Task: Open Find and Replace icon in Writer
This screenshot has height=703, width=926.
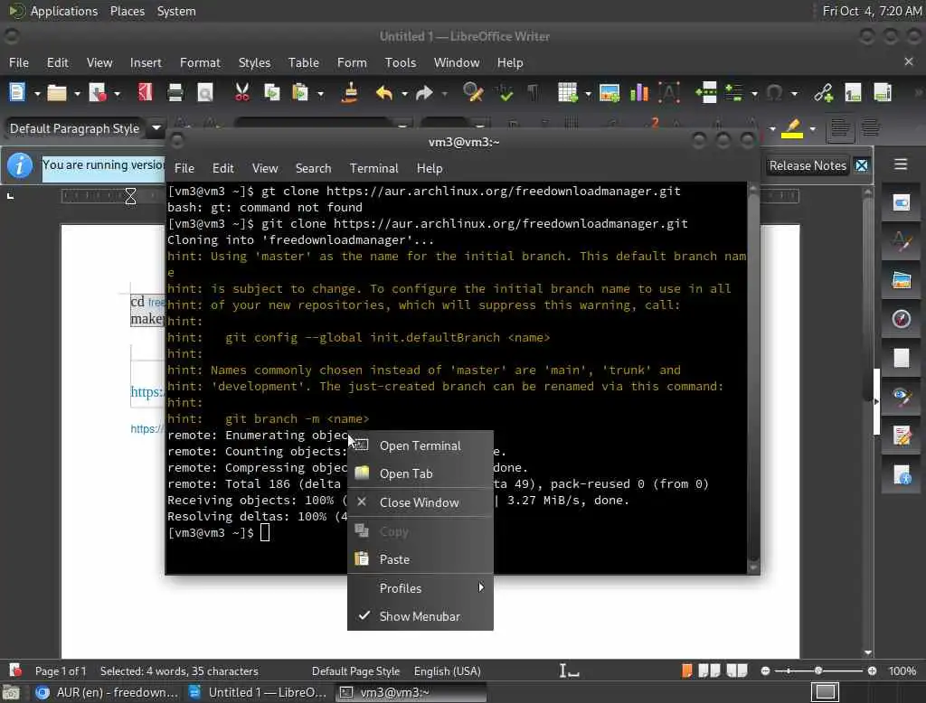Action: 473,93
